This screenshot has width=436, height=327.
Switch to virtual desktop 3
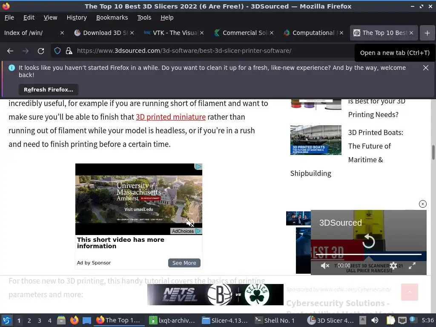pyautogui.click(x=40, y=321)
